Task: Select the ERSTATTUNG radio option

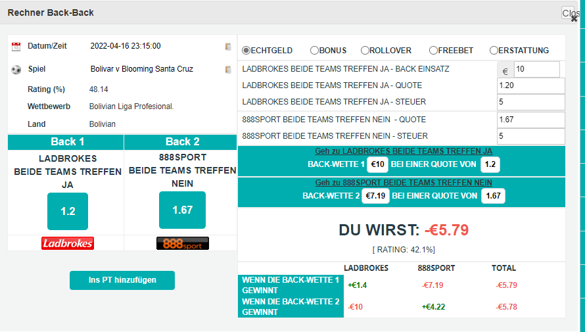Action: pyautogui.click(x=494, y=51)
